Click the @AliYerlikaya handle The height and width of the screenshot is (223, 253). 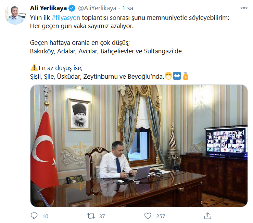[x=97, y=8]
